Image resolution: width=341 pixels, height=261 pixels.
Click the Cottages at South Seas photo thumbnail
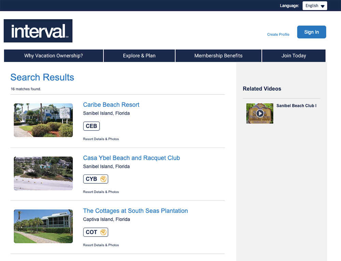(43, 226)
